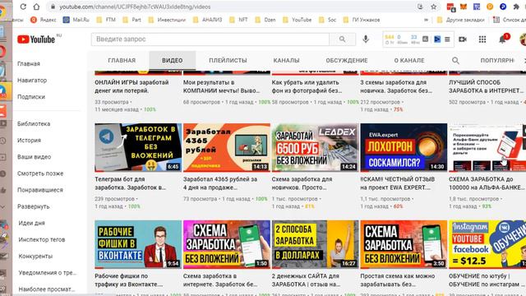This screenshot has height=296, width=526.
Task: Reload the page in browser
Action: 23,7
